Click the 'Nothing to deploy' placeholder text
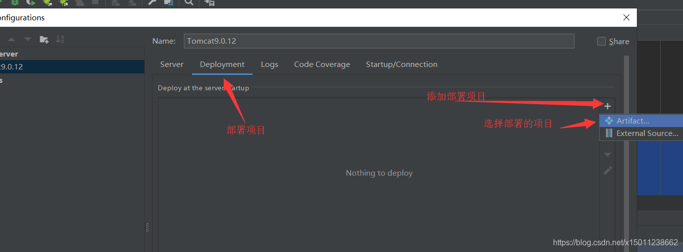Screen dimensions: 683x252 [x=379, y=173]
